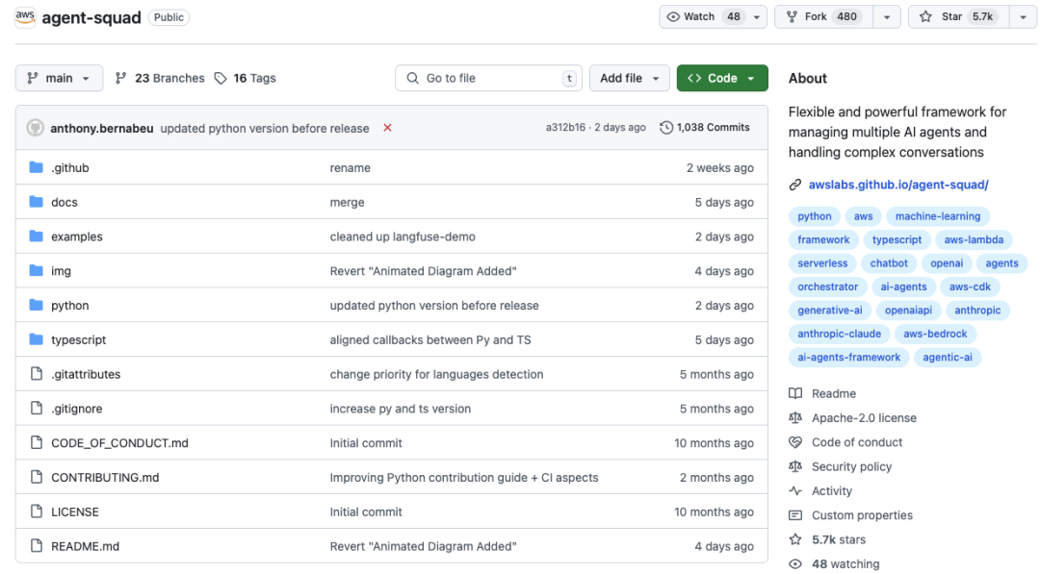Open the 23 Branches link
This screenshot has height=574, width=1040.
(160, 78)
